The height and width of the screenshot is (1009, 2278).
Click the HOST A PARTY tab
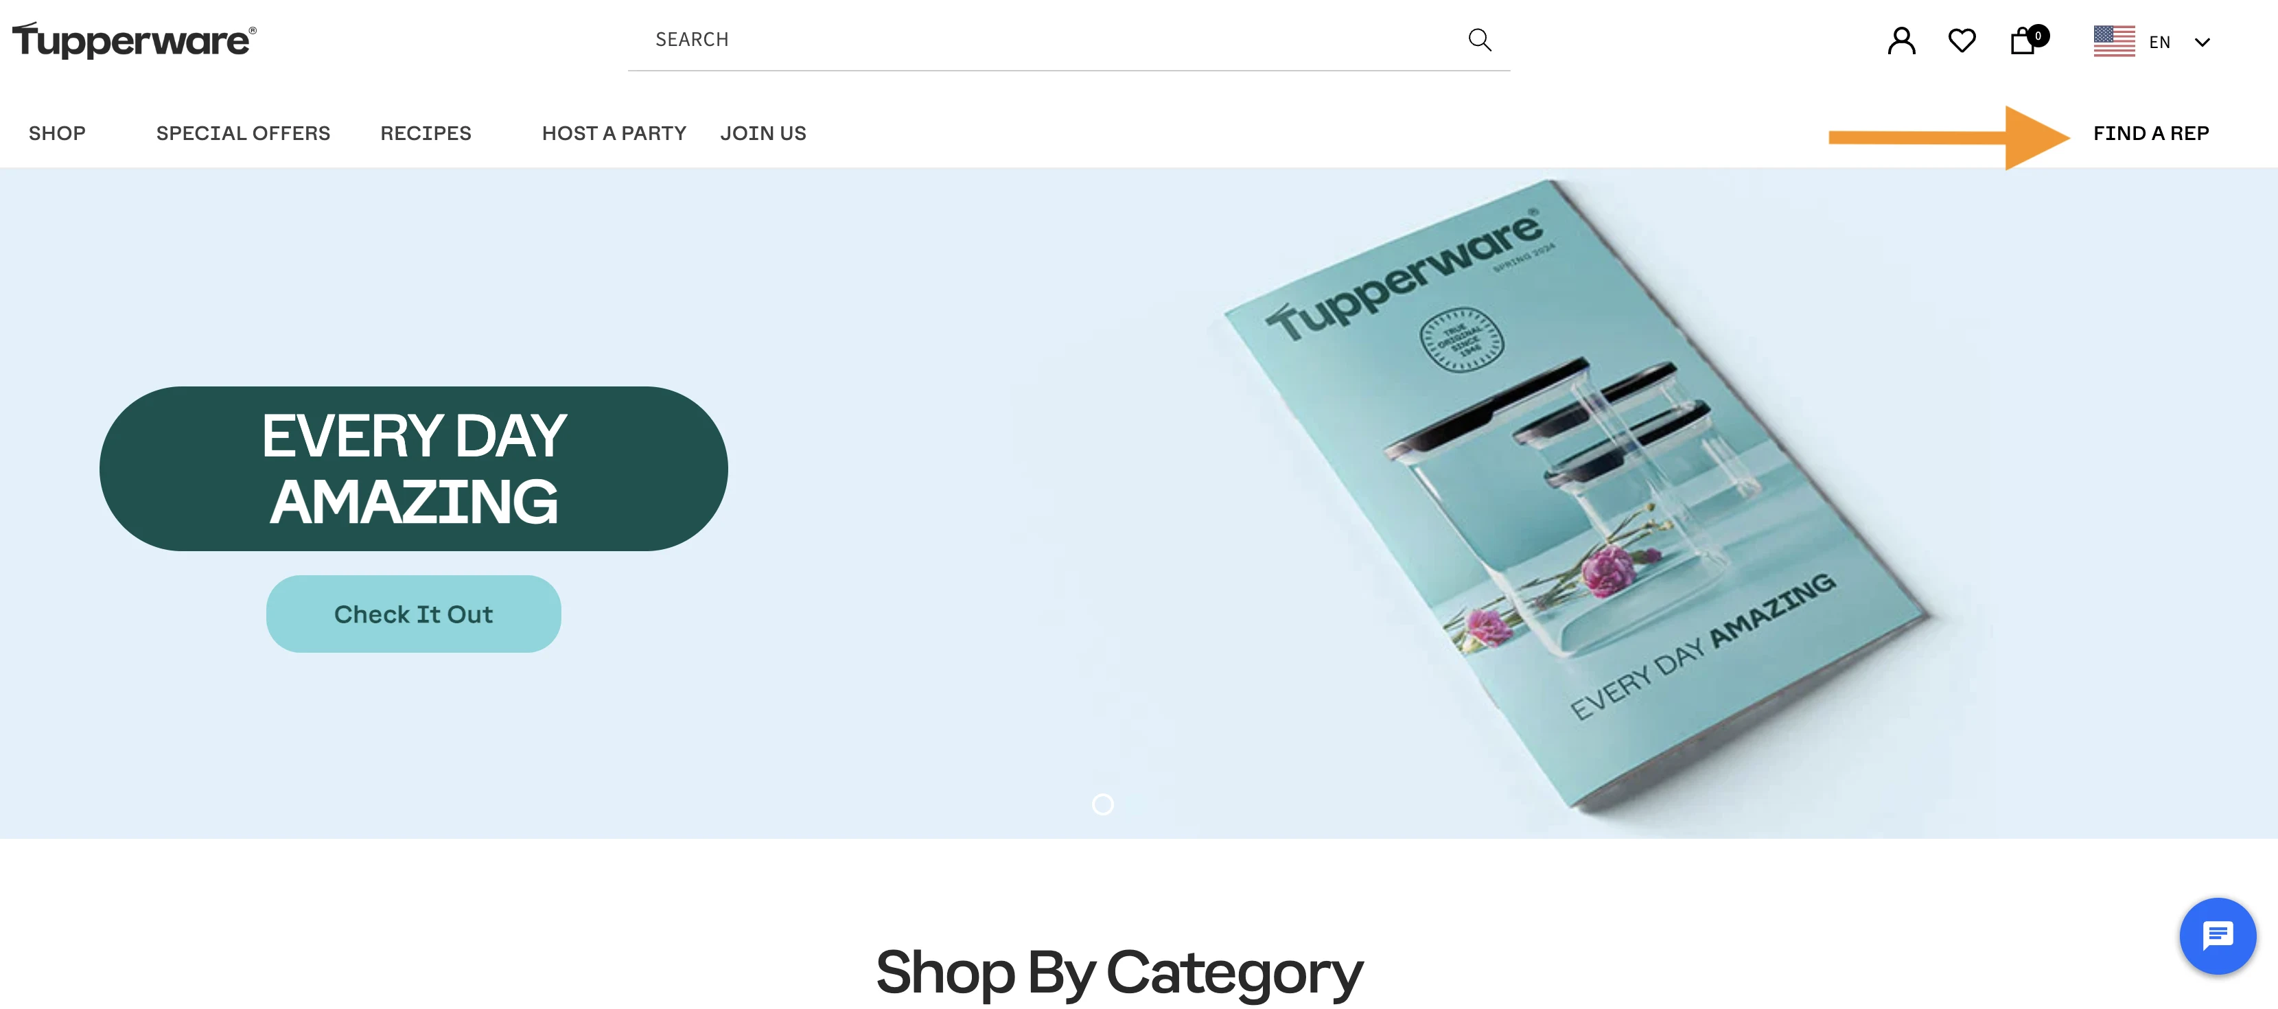[x=614, y=132]
